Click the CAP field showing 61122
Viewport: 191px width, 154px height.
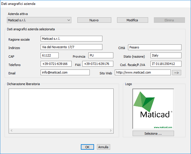click(x=49, y=55)
